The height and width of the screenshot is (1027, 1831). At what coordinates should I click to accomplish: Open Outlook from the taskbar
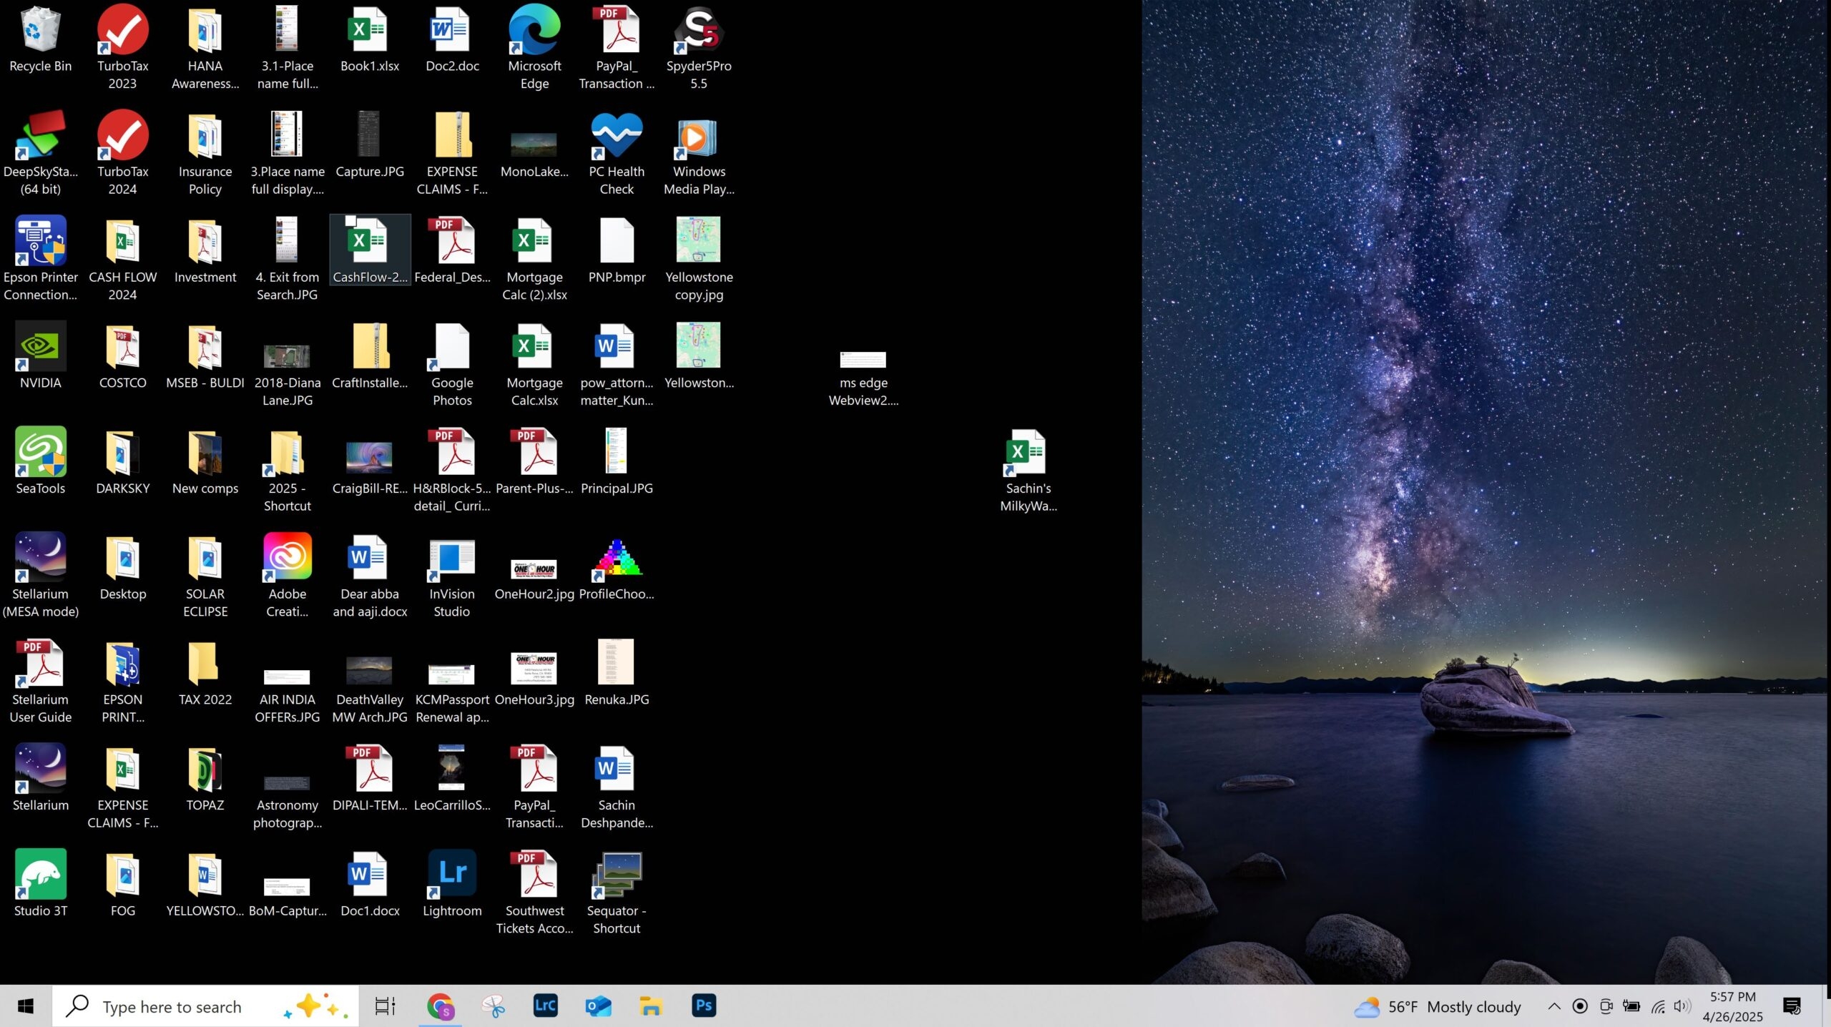(x=598, y=1006)
